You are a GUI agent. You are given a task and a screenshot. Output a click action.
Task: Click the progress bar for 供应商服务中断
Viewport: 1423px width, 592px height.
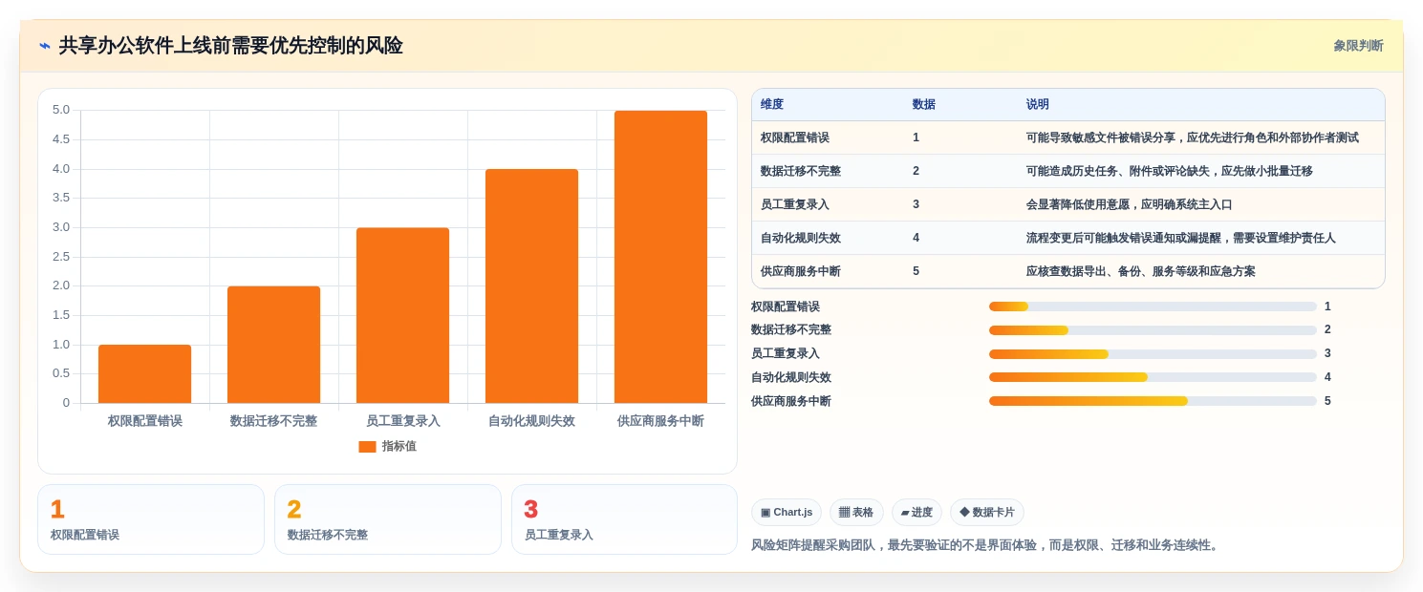coord(1153,401)
